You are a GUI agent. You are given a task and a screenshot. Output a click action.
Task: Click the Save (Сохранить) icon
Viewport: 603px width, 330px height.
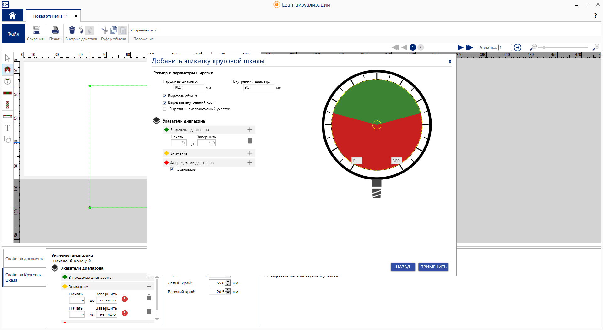coord(36,30)
